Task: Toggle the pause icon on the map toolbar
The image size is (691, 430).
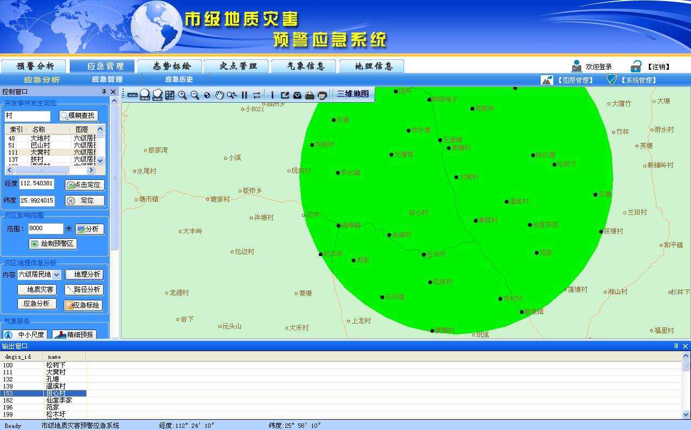Action: (x=244, y=95)
